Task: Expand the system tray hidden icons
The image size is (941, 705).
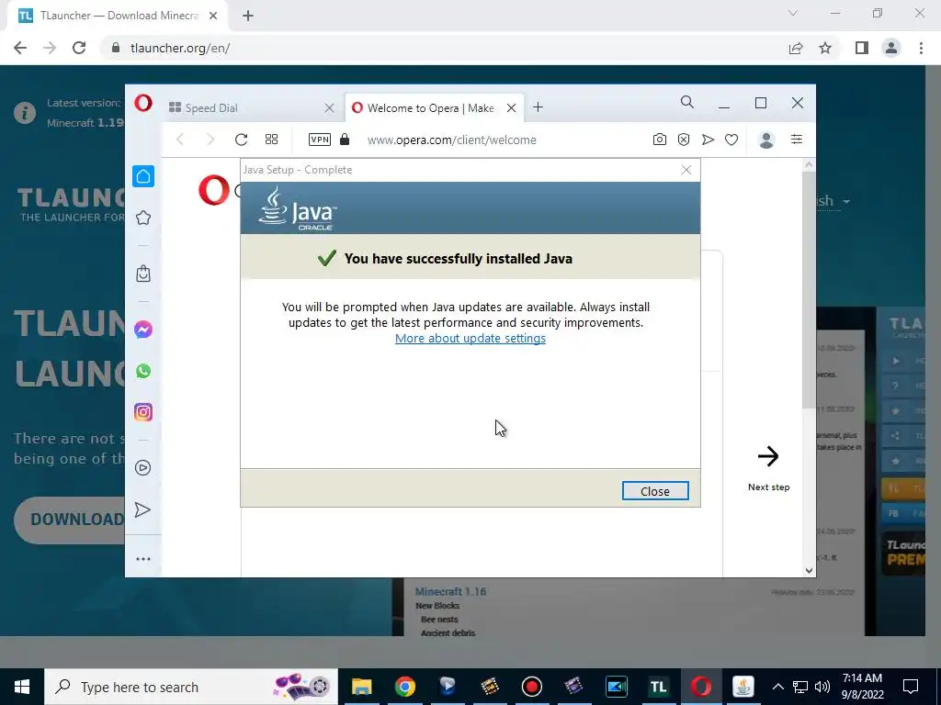Action: click(x=777, y=687)
